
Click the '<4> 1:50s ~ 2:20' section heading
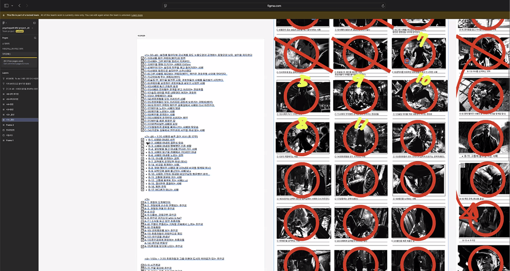(184, 258)
